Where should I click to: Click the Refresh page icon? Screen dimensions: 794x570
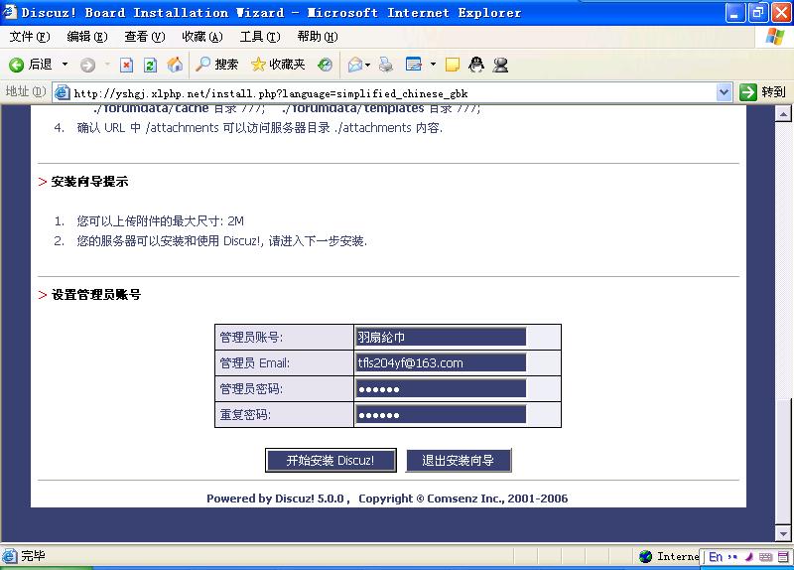pos(151,65)
